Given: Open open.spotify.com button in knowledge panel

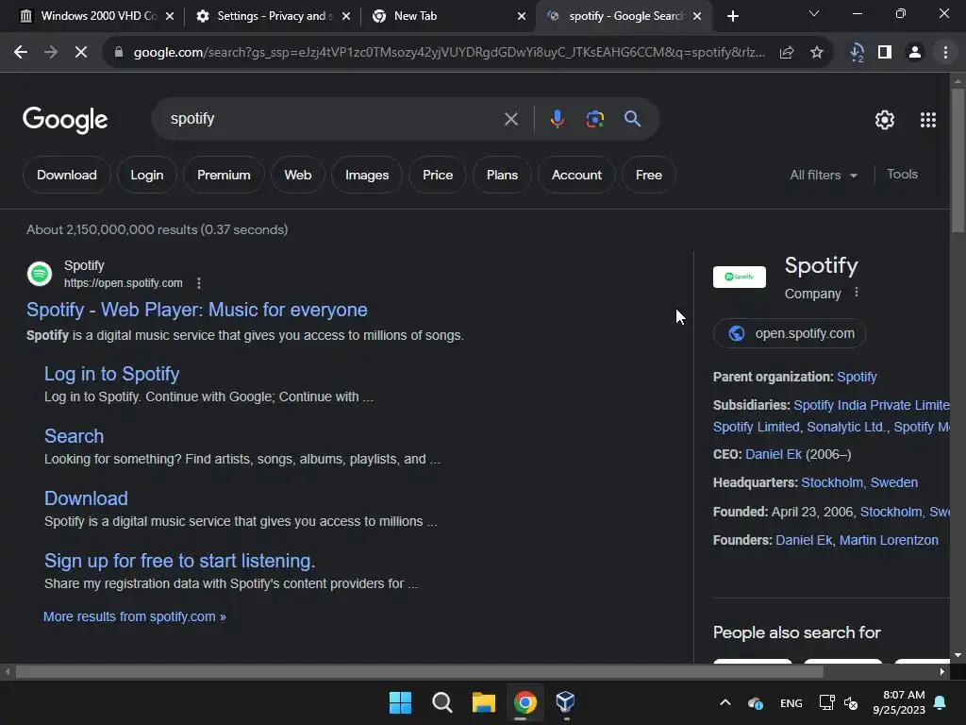Looking at the screenshot, I should point(790,333).
